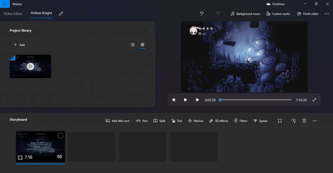This screenshot has height=173, width=333.
Task: Check the storyboard clip selection box
Action: 60,135
